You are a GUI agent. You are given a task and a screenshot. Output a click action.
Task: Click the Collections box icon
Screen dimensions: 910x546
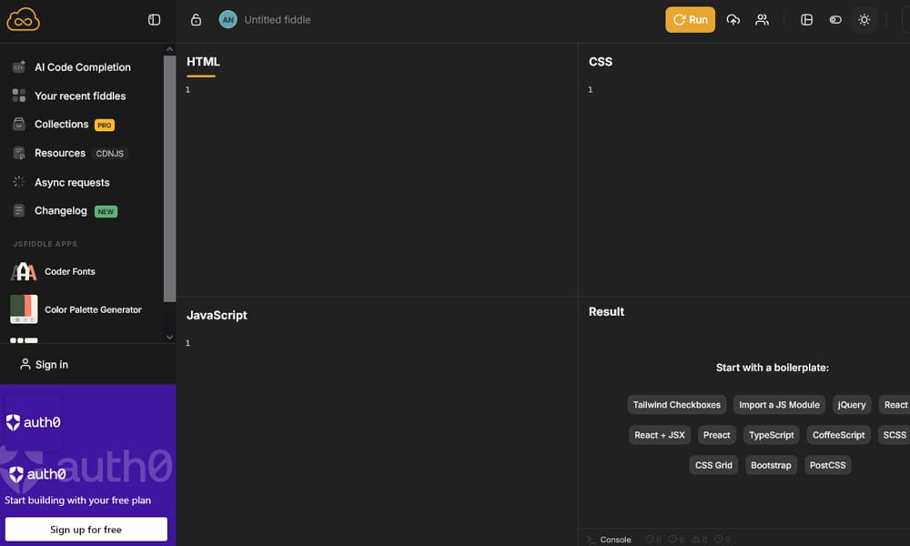click(x=18, y=124)
